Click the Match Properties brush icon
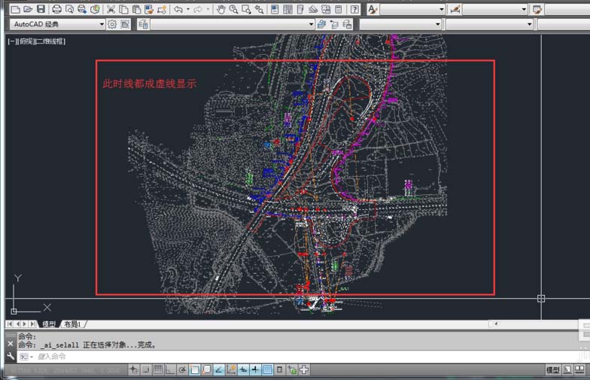This screenshot has height=380, width=590. click(x=150, y=10)
